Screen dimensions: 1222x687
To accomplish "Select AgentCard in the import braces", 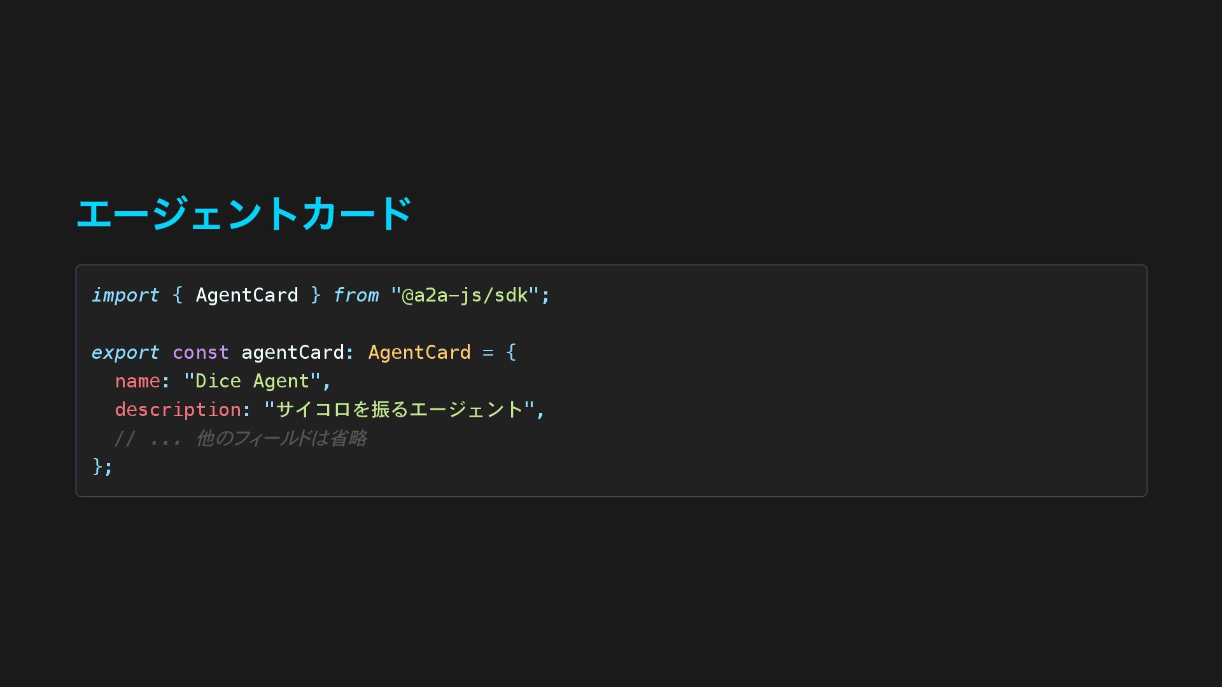I will 247,295.
